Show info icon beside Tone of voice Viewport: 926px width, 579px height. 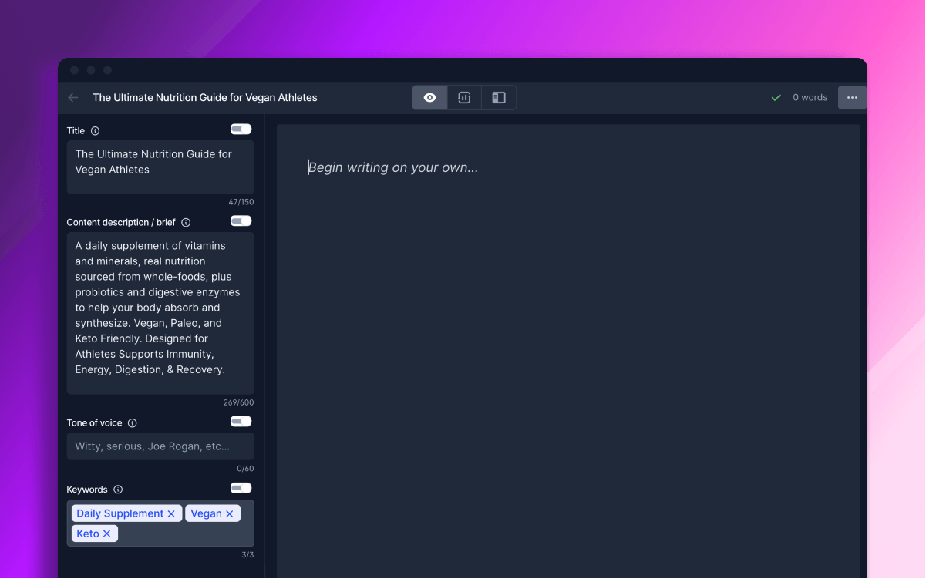[x=133, y=423]
